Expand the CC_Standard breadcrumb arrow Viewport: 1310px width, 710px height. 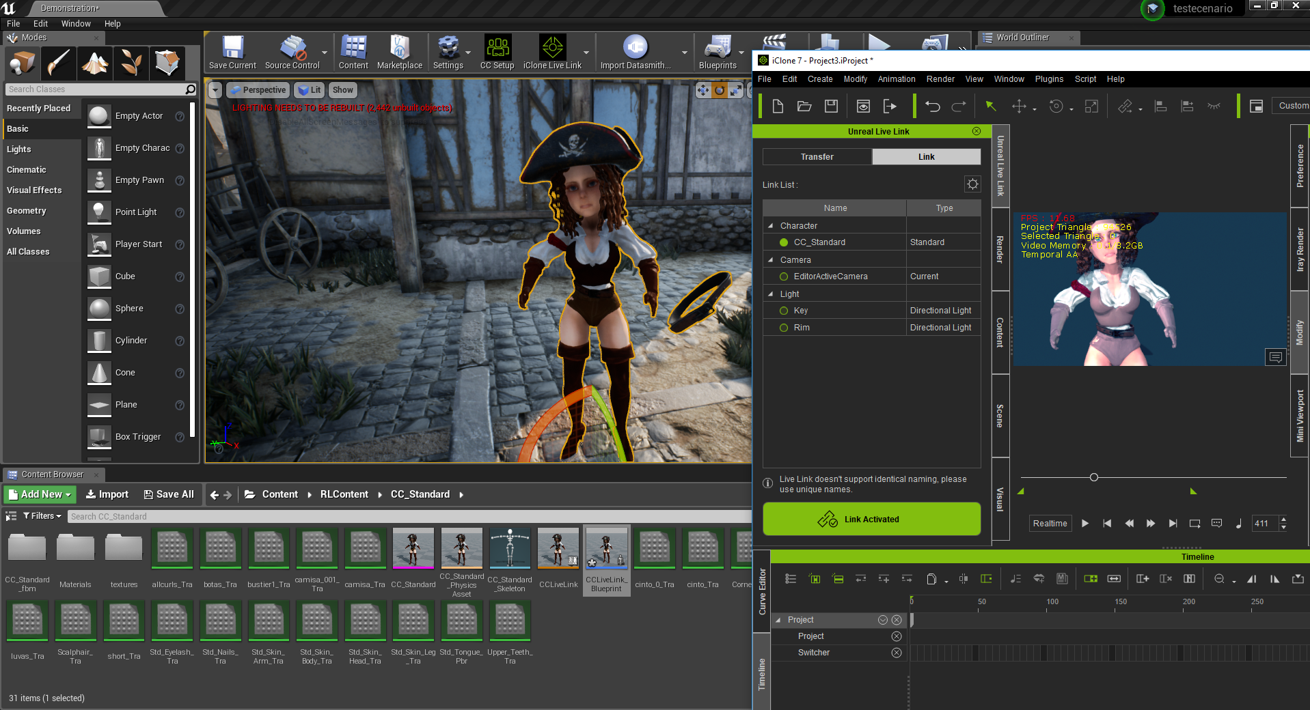pos(461,494)
